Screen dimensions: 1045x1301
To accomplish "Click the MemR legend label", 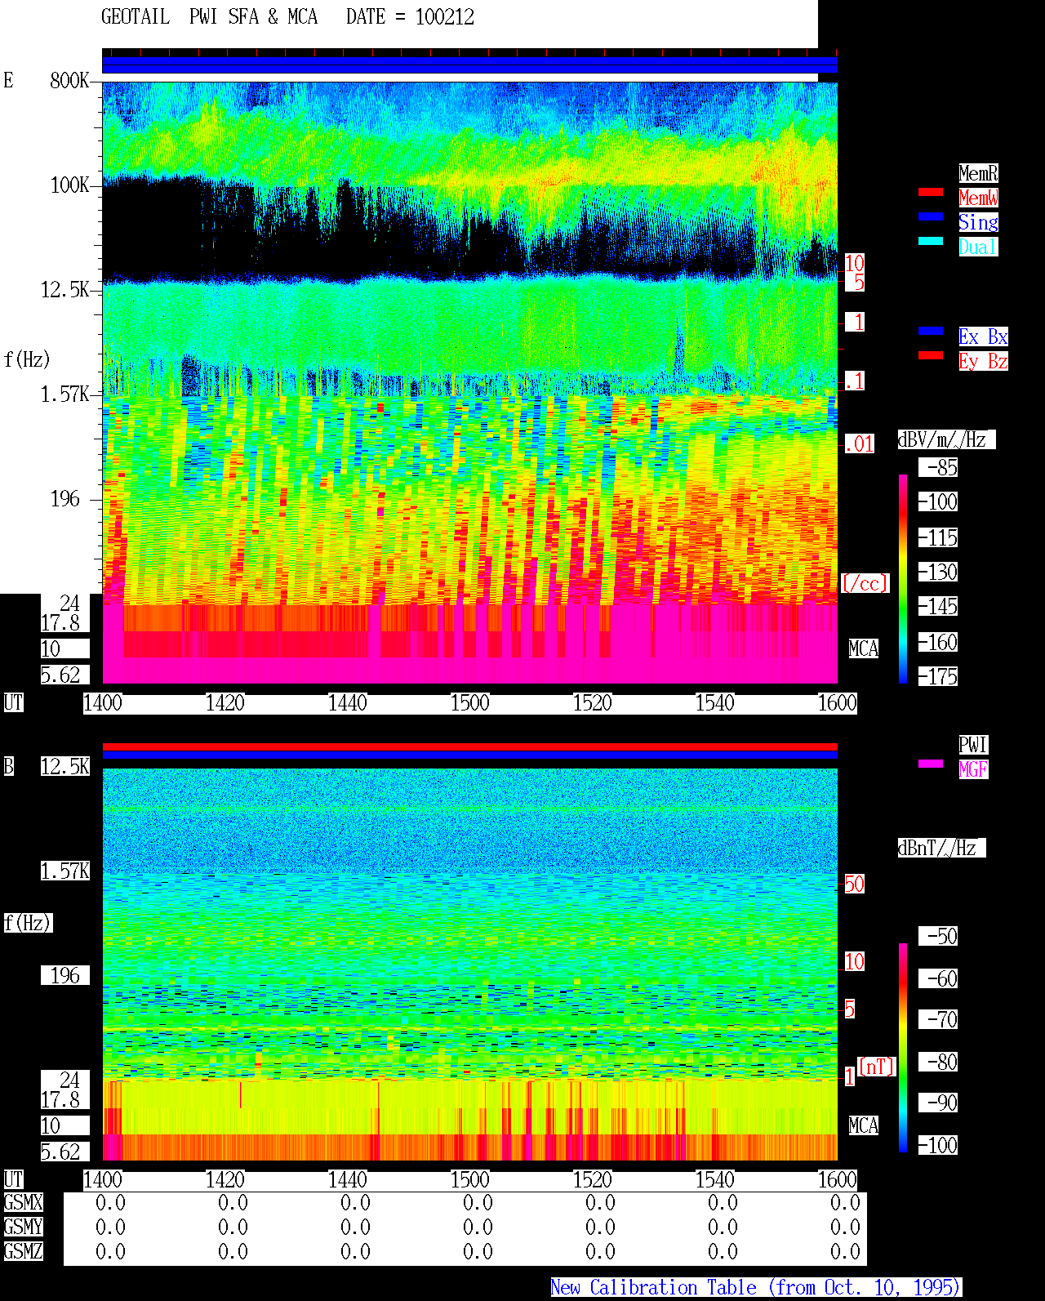I will pyautogui.click(x=978, y=173).
